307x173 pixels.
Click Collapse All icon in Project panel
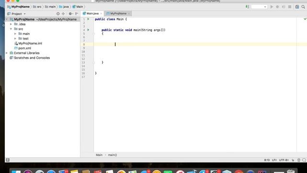(63, 14)
